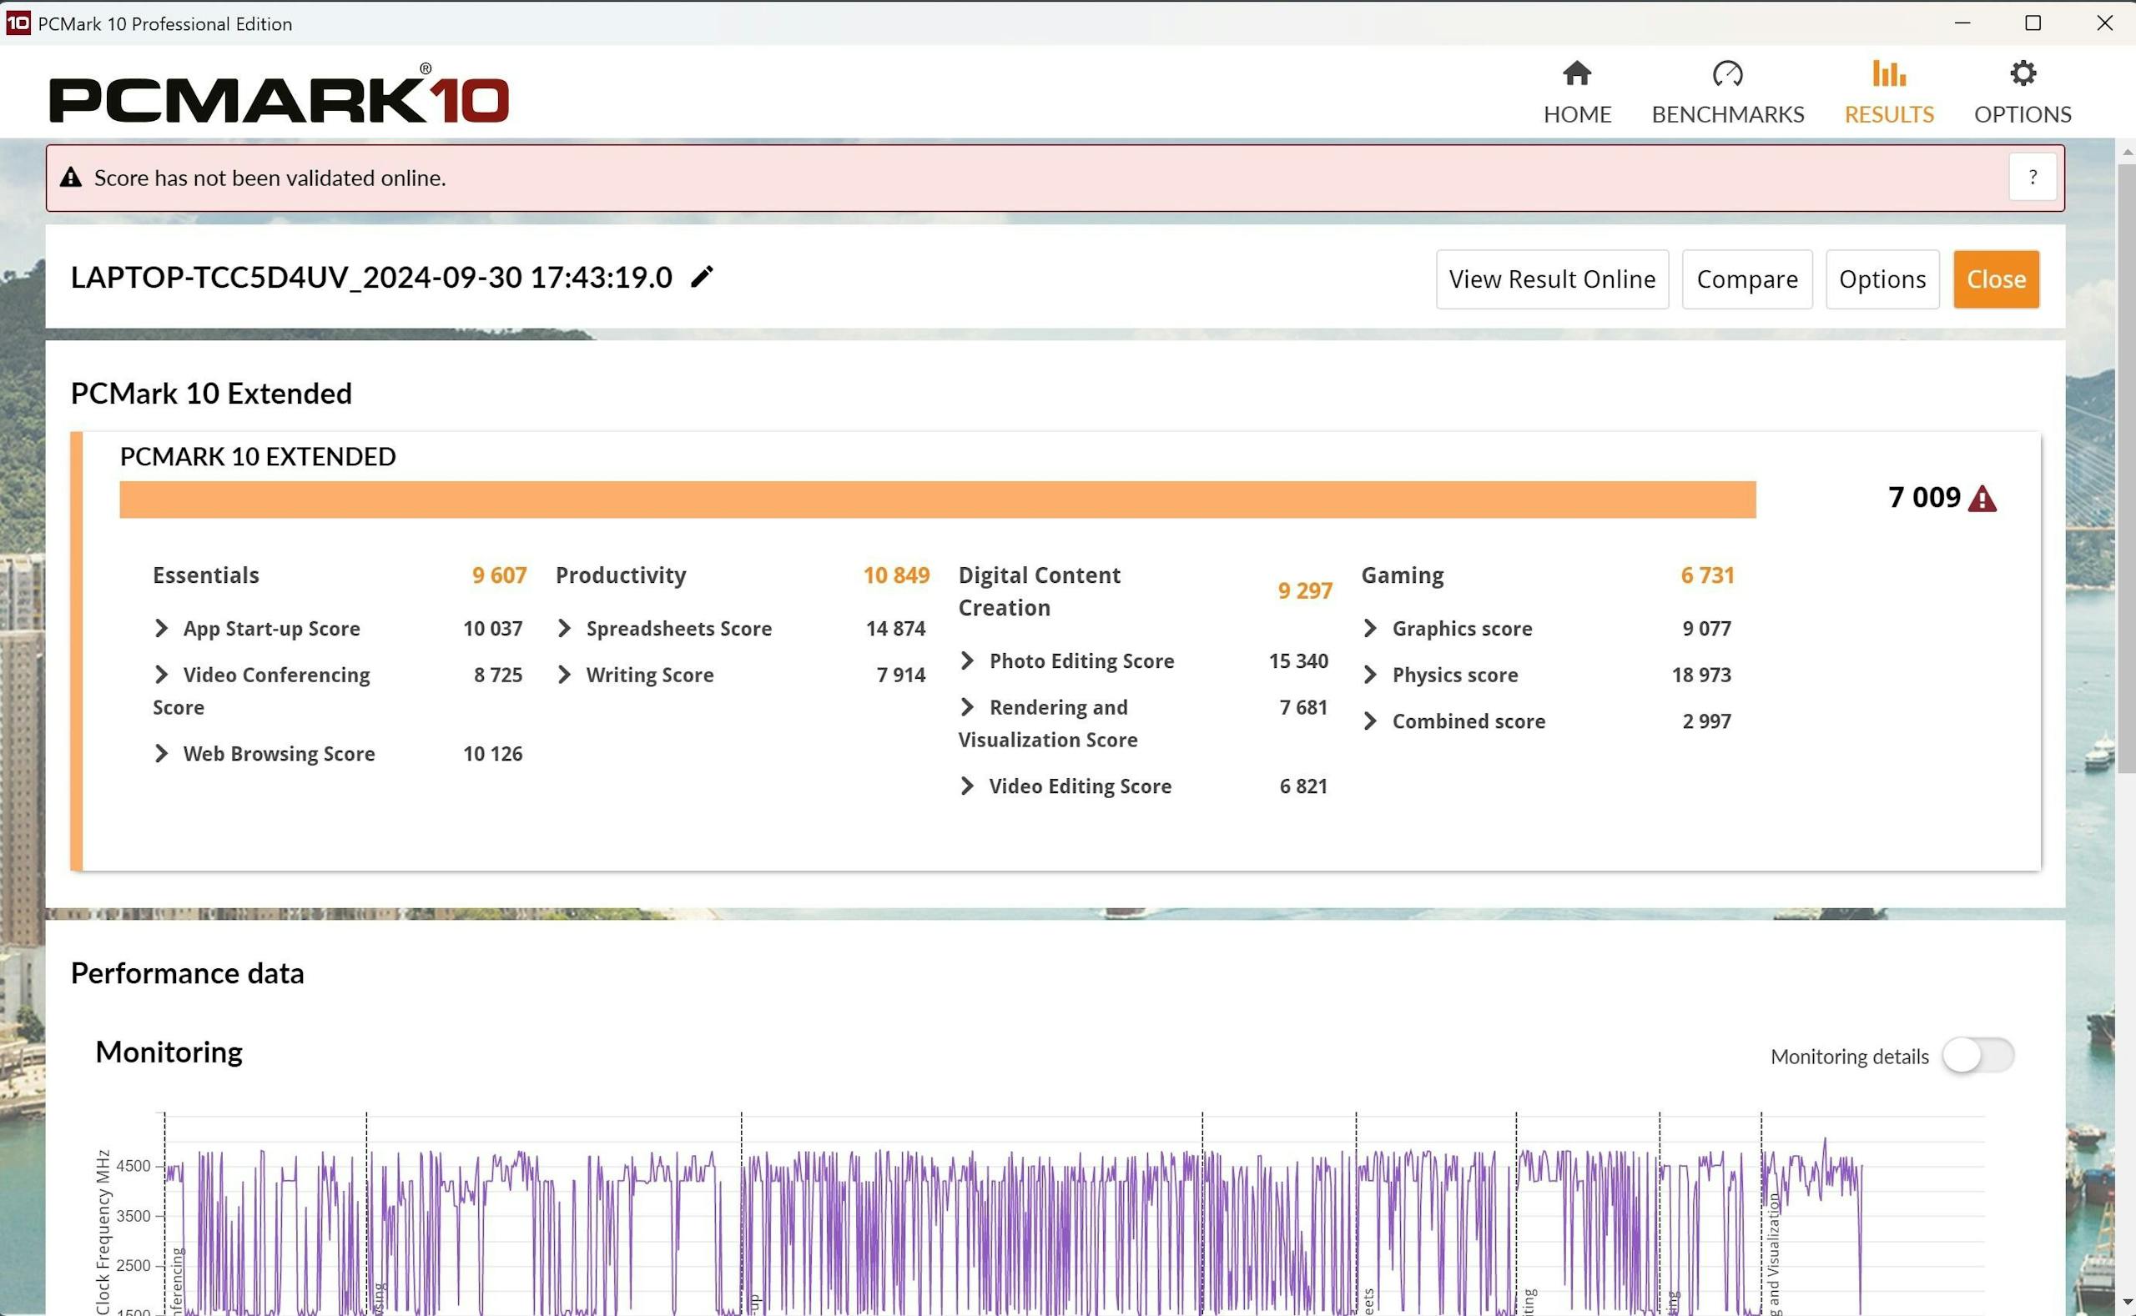This screenshot has height=1316, width=2136.
Task: Click 'Score has not been validated online' message
Action: (x=270, y=178)
